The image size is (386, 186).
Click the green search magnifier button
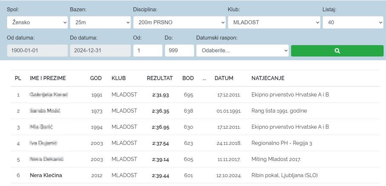tap(337, 50)
